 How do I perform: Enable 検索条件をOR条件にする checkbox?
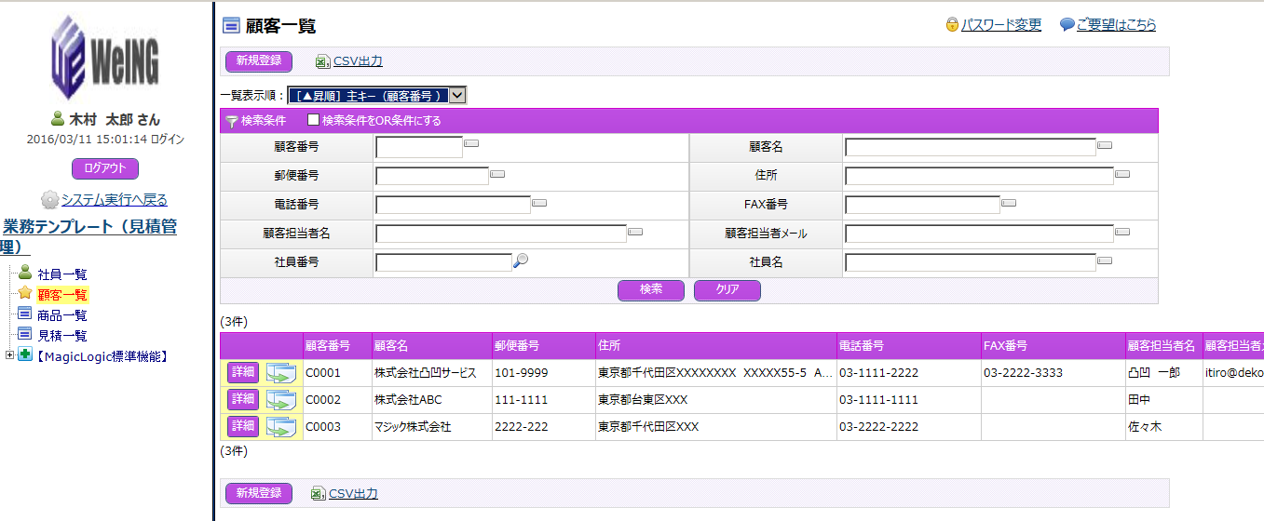[313, 120]
